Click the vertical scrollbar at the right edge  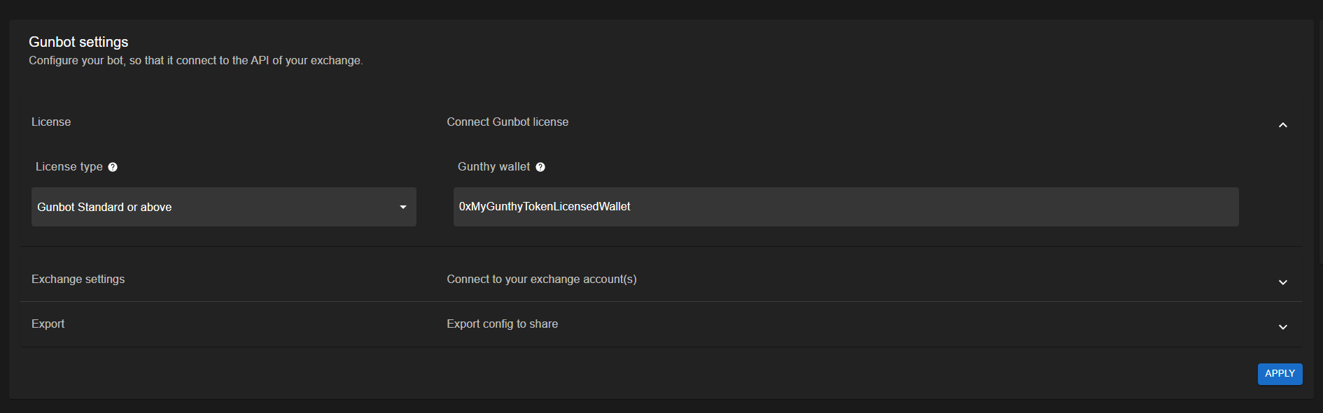(1320, 140)
